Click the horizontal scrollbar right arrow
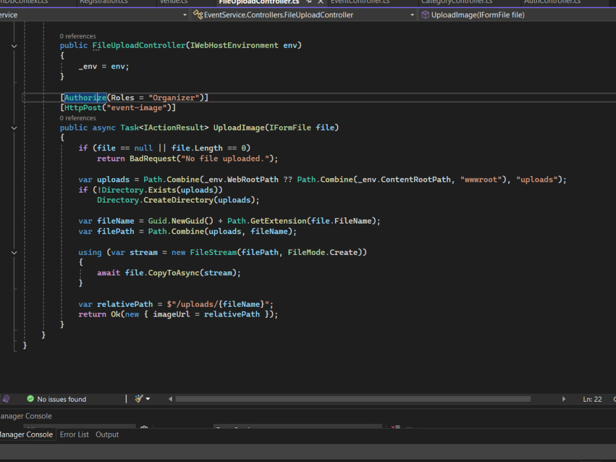The image size is (616, 462). pyautogui.click(x=564, y=399)
